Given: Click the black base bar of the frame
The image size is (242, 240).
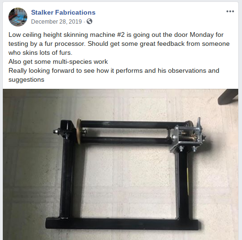Looking at the screenshot, I should point(123,223).
